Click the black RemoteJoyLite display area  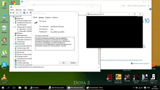pos(114,32)
